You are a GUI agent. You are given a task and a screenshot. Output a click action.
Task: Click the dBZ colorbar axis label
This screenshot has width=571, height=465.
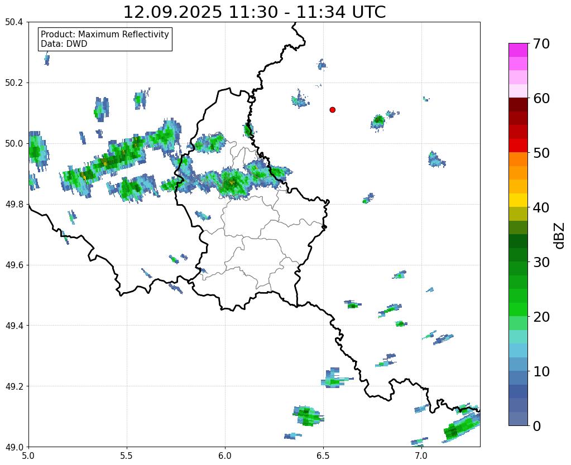560,236
